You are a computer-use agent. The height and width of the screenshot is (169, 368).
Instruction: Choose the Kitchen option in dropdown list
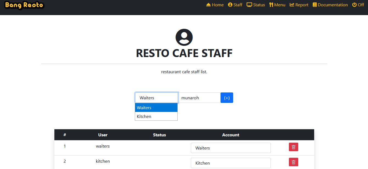coord(156,116)
